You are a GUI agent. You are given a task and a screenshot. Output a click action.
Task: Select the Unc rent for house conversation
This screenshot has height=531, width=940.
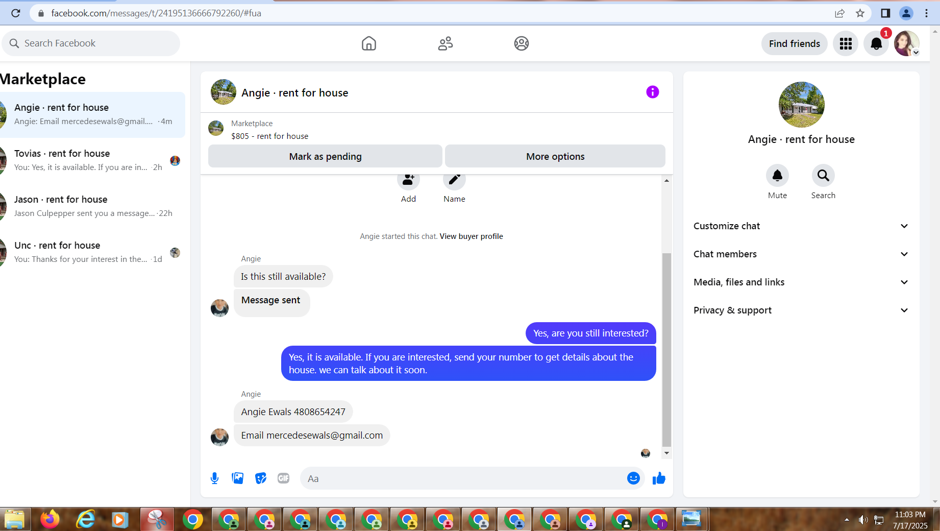point(92,253)
